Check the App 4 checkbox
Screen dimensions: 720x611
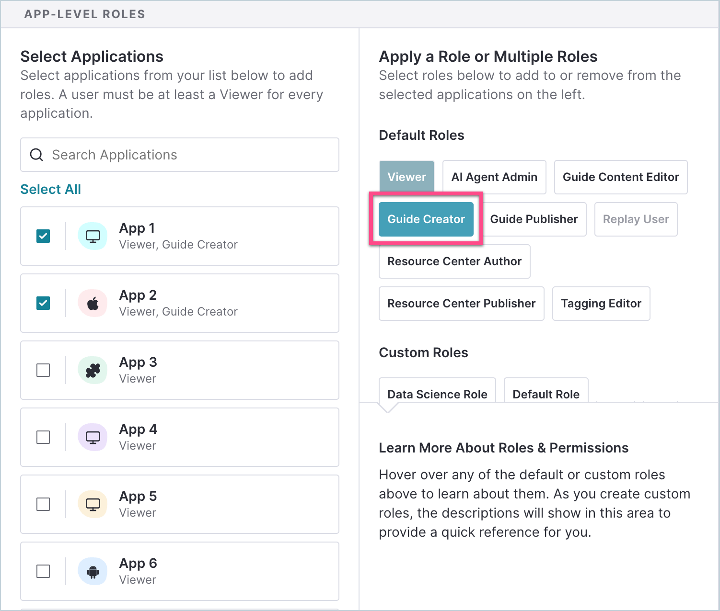tap(43, 437)
